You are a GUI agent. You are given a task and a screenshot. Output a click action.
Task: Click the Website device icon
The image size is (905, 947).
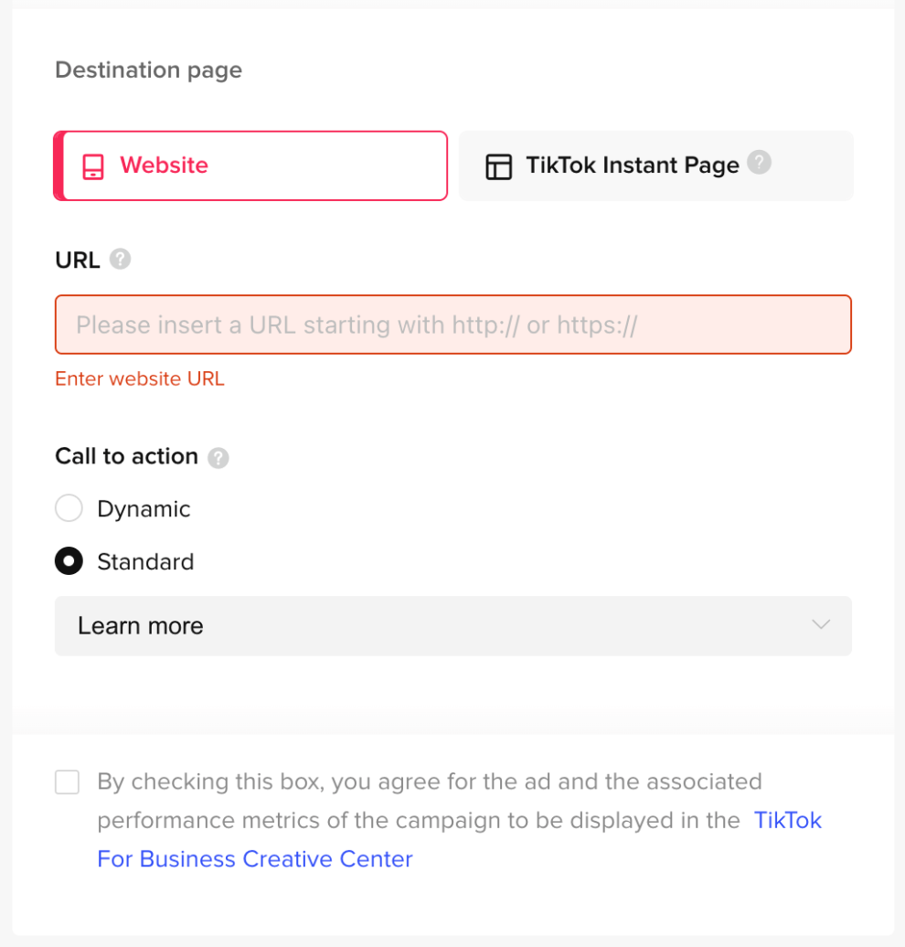pos(93,166)
